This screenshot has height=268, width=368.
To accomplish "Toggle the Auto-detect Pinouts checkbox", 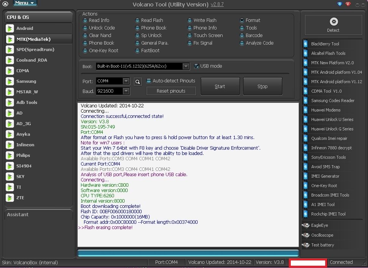I will [x=149, y=81].
